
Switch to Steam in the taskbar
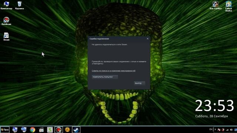coord(76,130)
